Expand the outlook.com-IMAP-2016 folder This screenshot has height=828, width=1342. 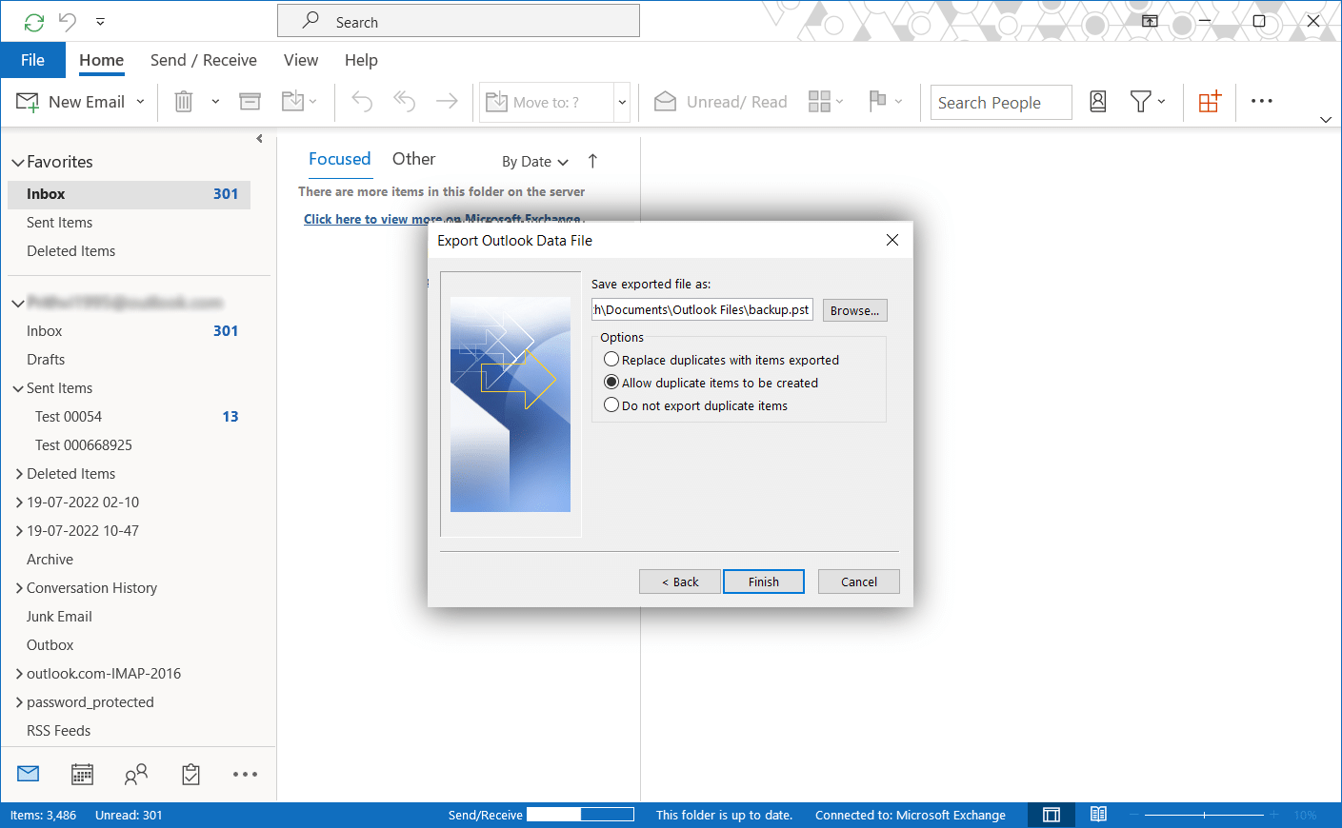pyautogui.click(x=19, y=674)
